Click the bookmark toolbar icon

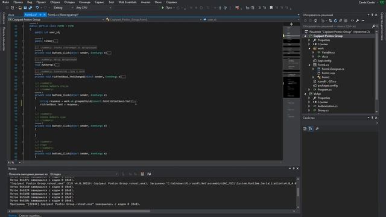pyautogui.click(x=271, y=8)
